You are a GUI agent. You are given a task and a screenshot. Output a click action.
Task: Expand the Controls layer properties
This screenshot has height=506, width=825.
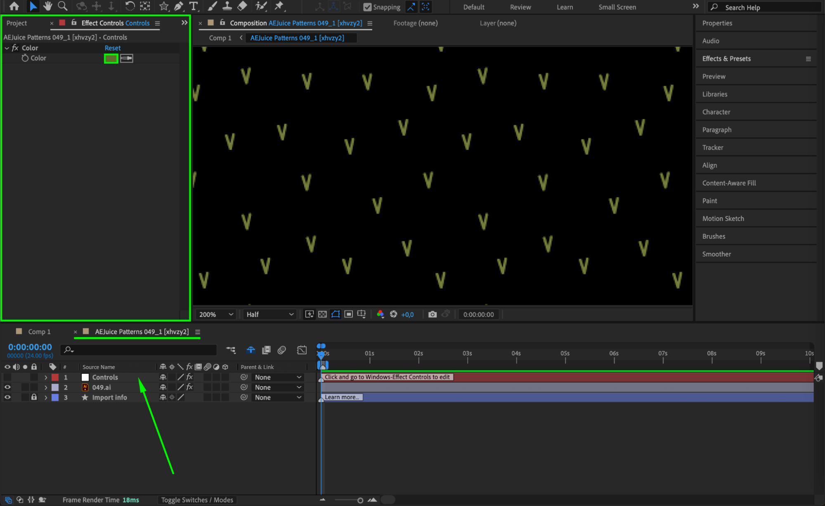(x=46, y=378)
